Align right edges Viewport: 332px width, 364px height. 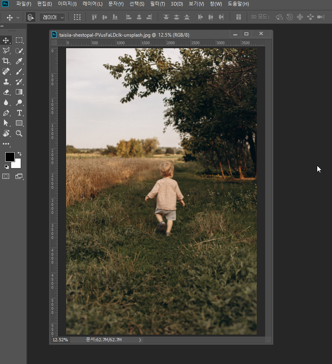(149, 17)
